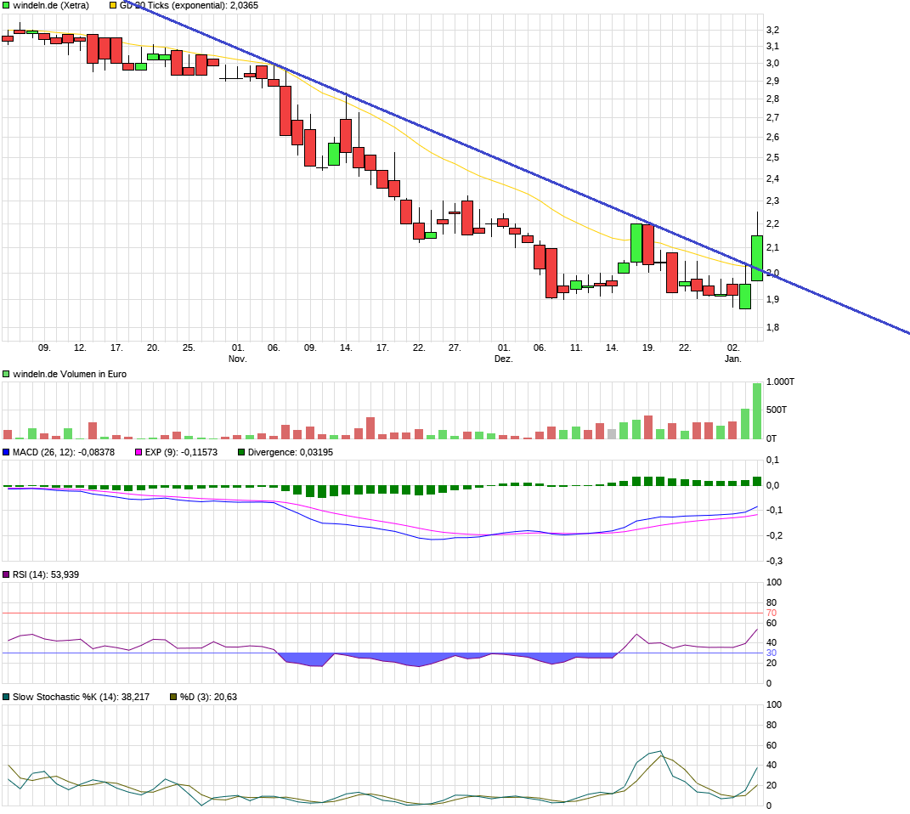Click the olive %D (3) legend square
The image size is (910, 814).
(x=173, y=697)
